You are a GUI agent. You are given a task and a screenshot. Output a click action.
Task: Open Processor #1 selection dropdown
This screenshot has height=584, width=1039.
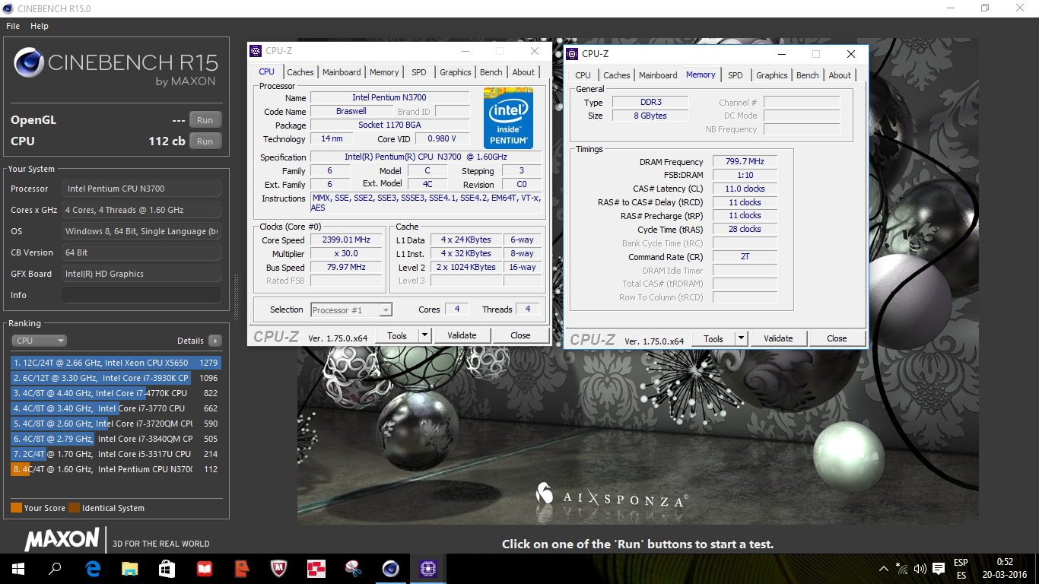[x=351, y=309]
